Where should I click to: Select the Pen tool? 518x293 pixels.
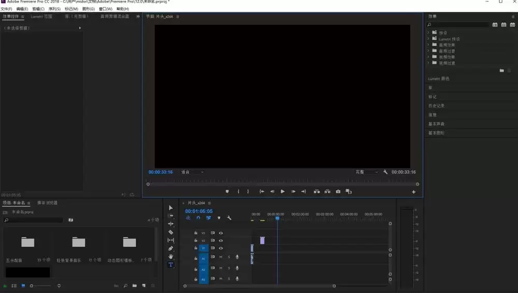(x=171, y=249)
